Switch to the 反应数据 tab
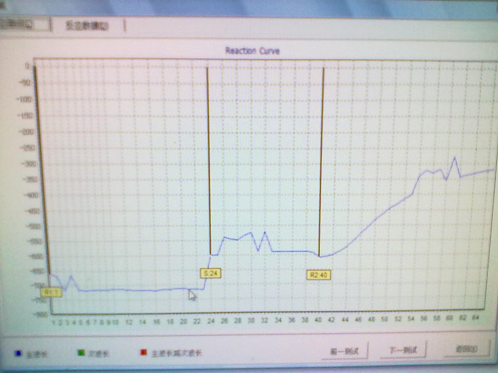Viewport: 498px width, 373px height. click(87, 25)
